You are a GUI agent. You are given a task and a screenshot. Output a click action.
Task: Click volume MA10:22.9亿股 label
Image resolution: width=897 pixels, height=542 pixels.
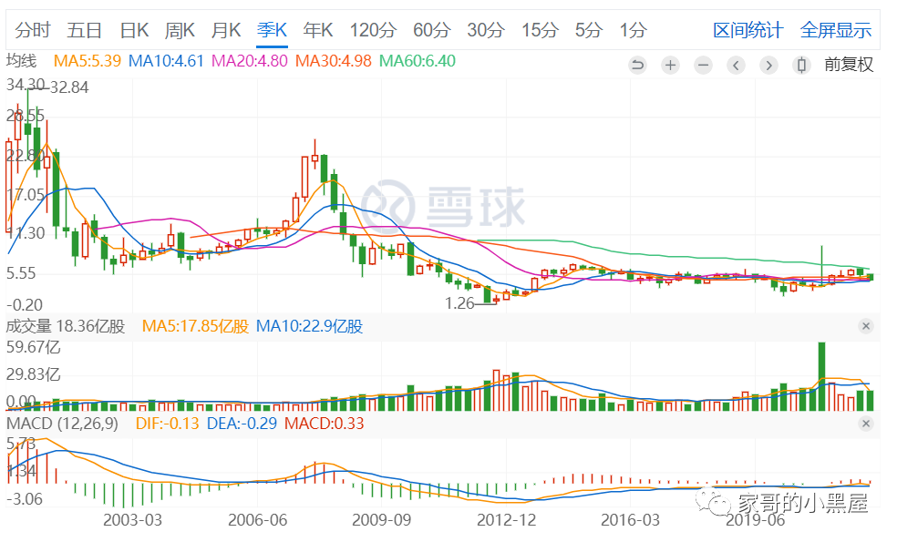[x=310, y=326]
